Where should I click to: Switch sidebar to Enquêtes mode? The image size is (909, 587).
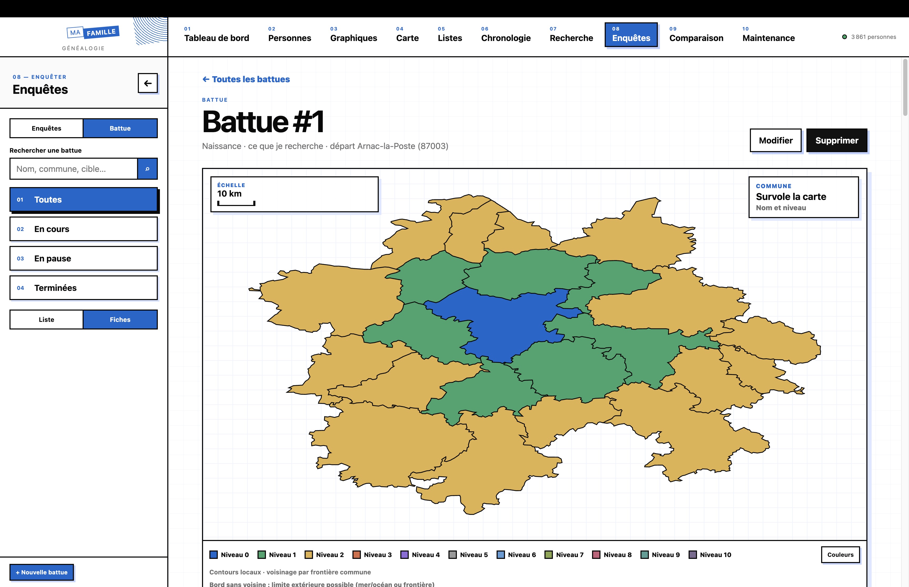pyautogui.click(x=47, y=128)
